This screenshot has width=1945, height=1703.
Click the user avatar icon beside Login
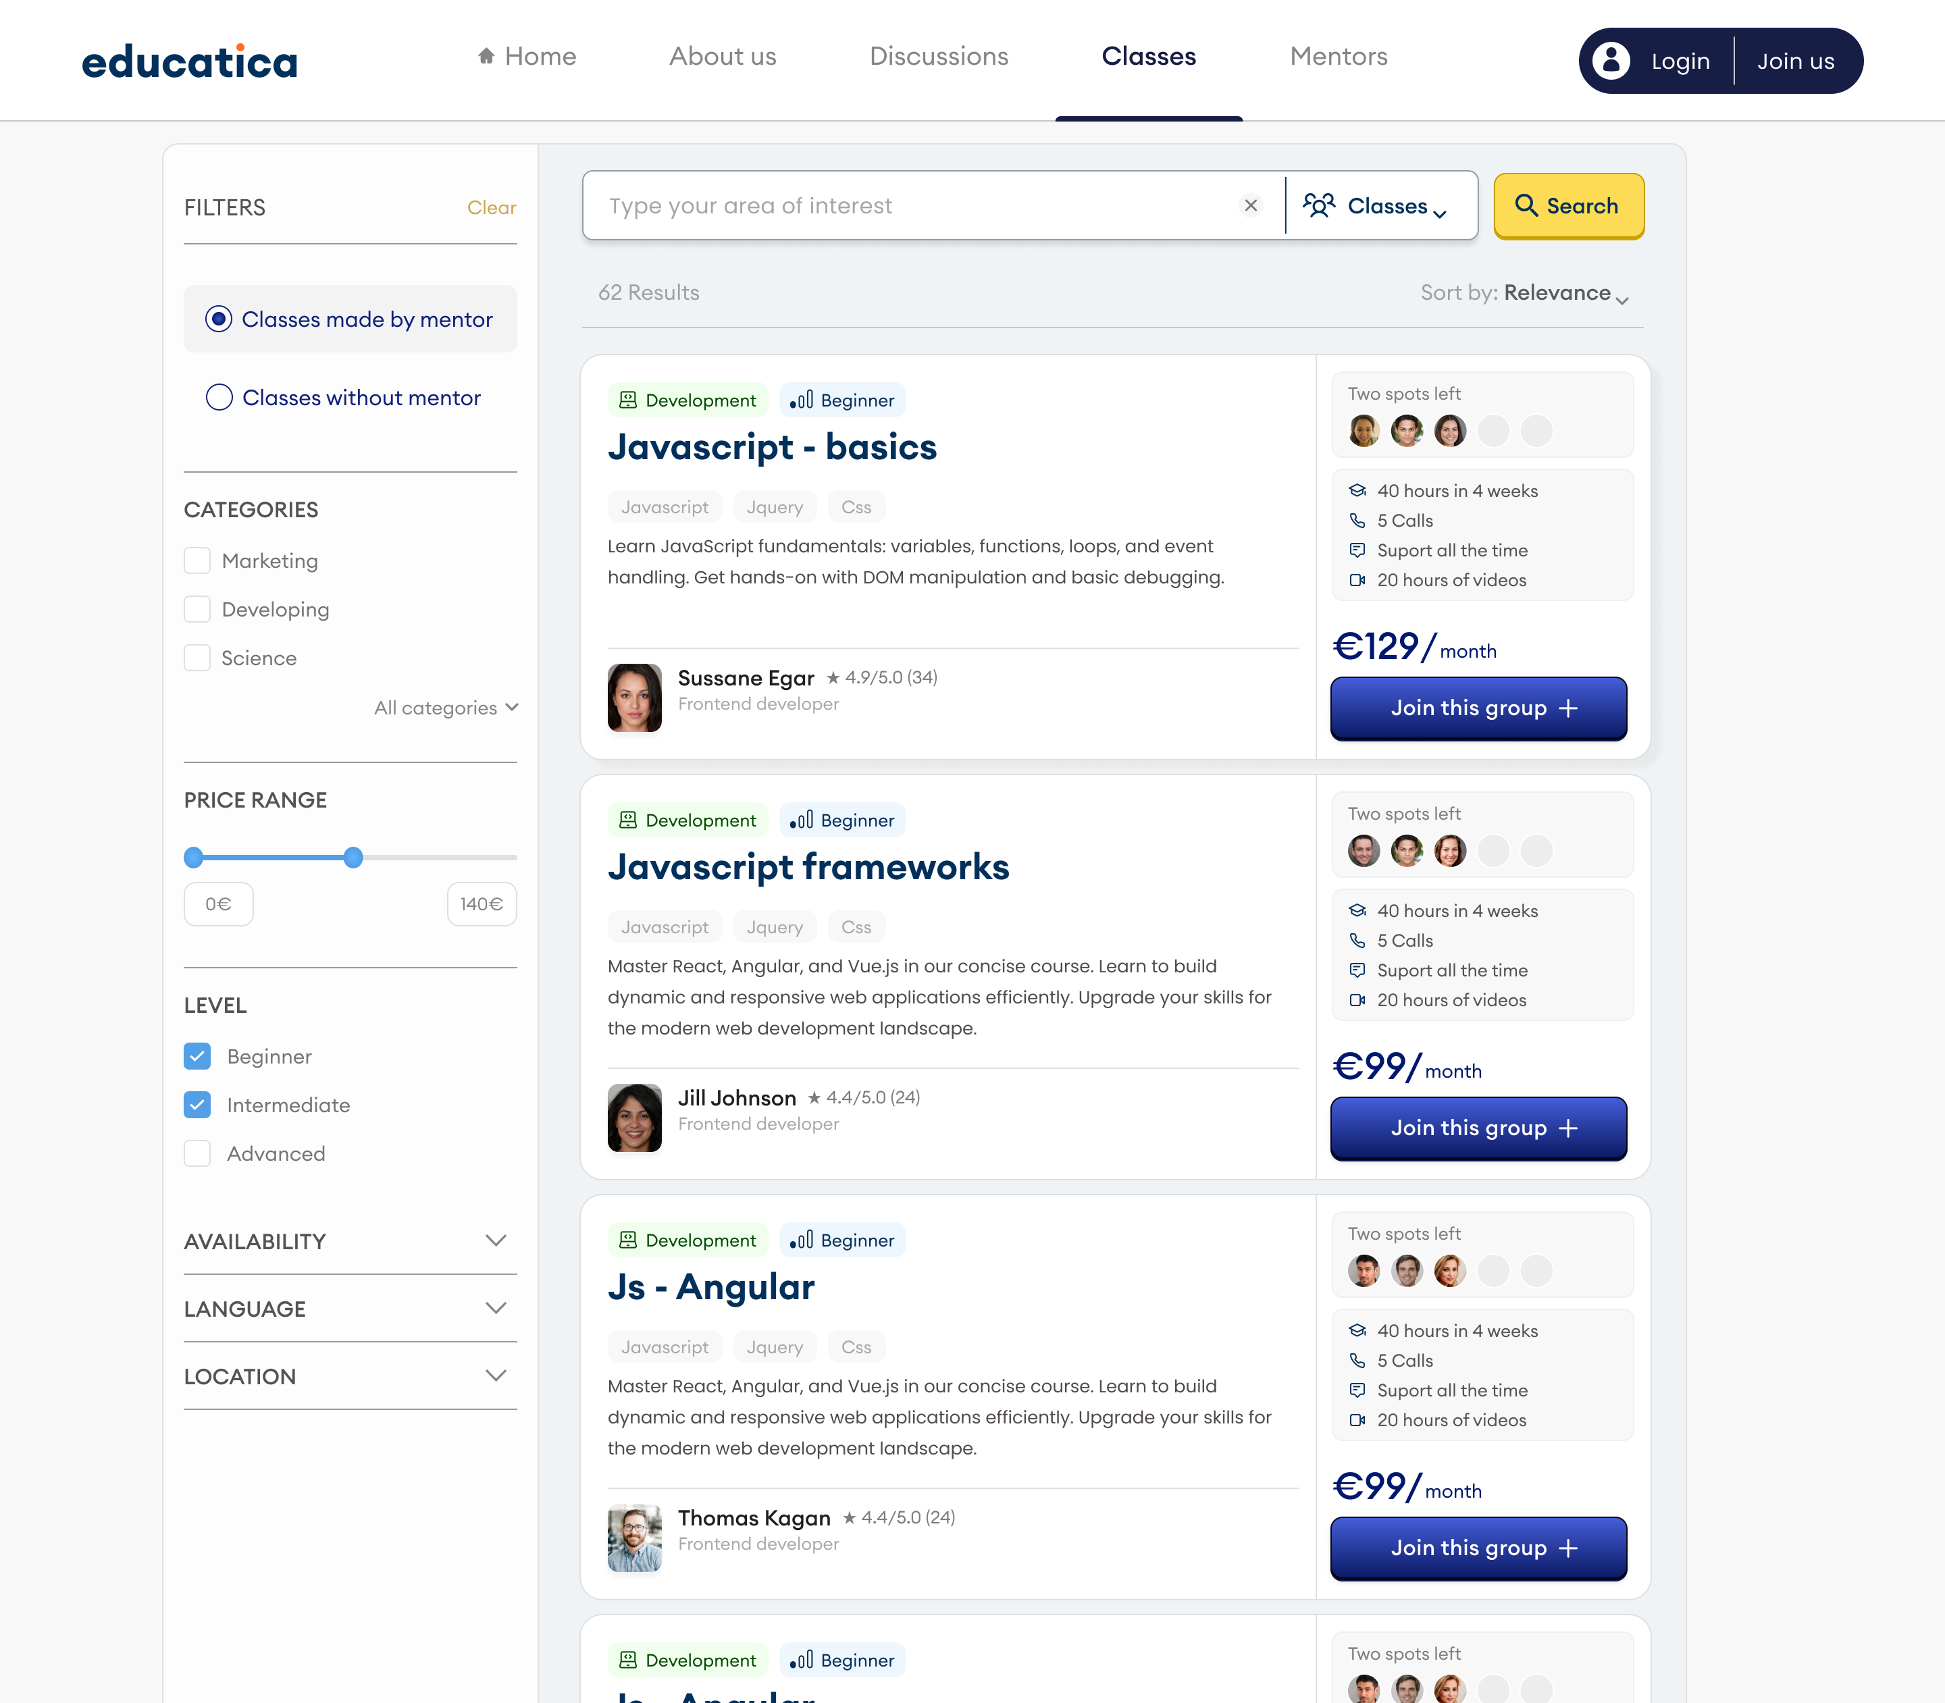[1611, 61]
